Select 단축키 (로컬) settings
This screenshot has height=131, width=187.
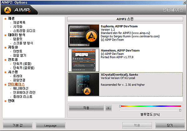[x=22, y=64]
